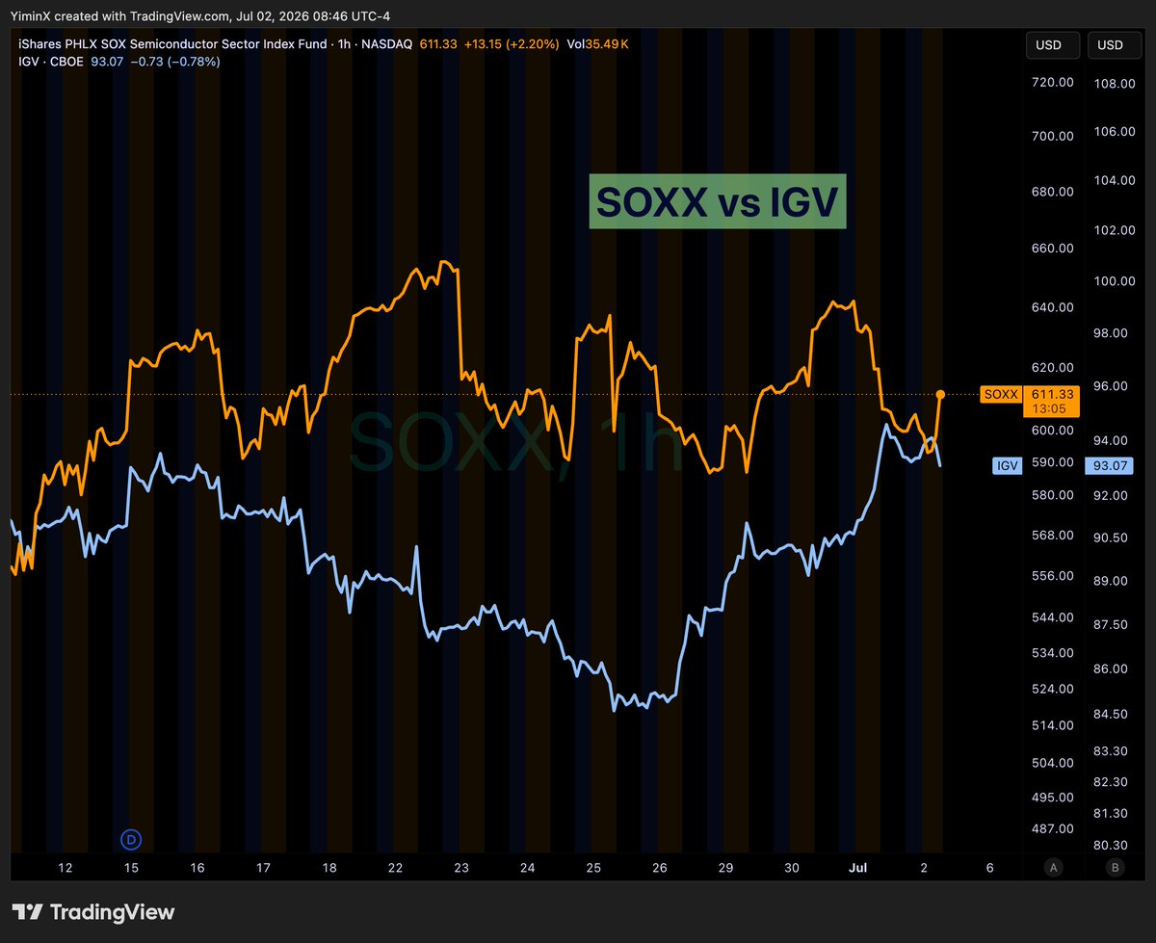Screen dimensions: 1156x943
Task: Click 544.00 on the SOXX price scale
Action: coord(1052,616)
